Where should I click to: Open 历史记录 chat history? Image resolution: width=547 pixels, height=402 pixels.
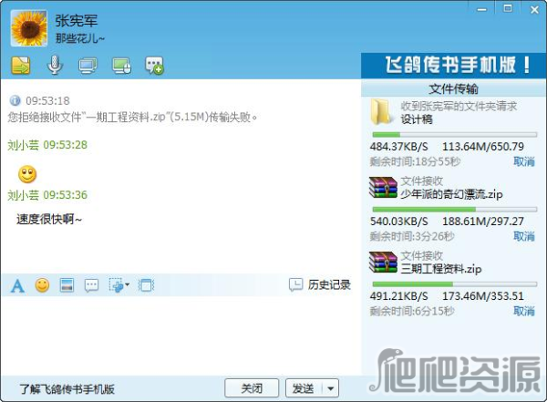pyautogui.click(x=320, y=284)
